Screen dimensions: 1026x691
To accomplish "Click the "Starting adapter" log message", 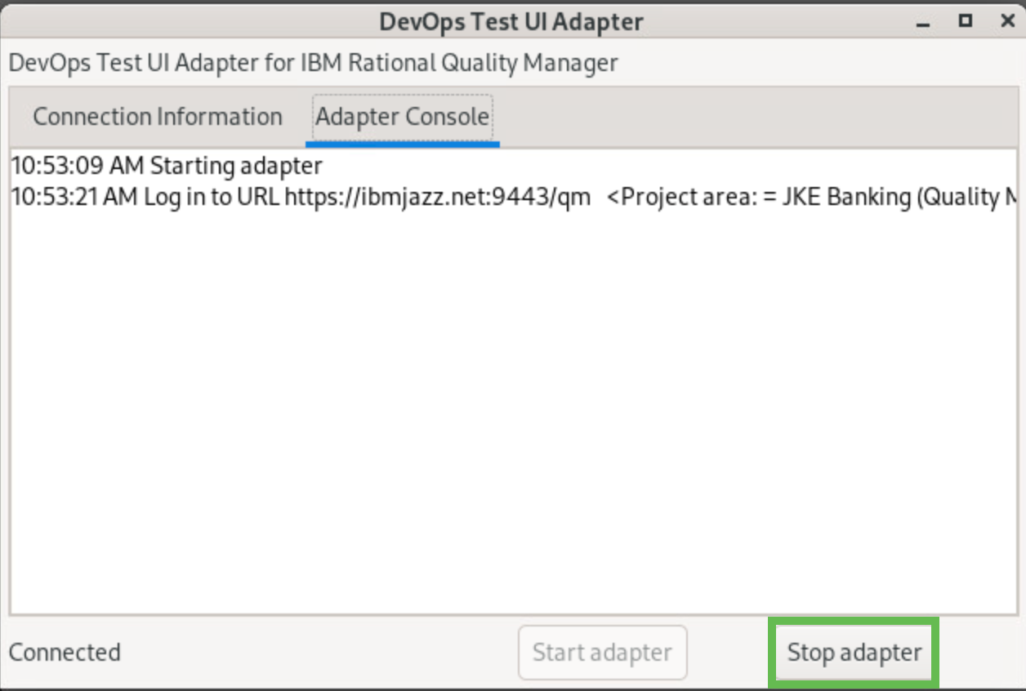I will pyautogui.click(x=236, y=166).
